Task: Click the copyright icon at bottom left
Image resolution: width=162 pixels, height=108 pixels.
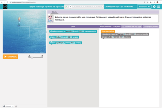Action: (16, 106)
